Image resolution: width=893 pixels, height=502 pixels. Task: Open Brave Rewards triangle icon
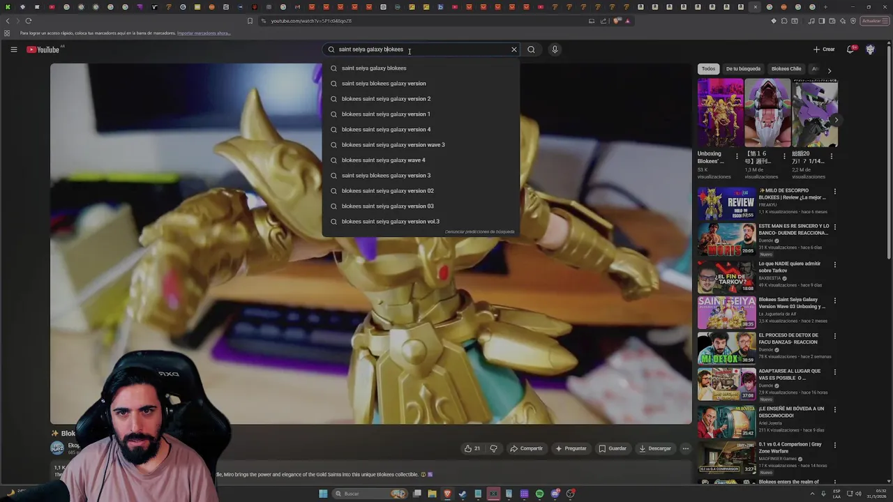(627, 21)
